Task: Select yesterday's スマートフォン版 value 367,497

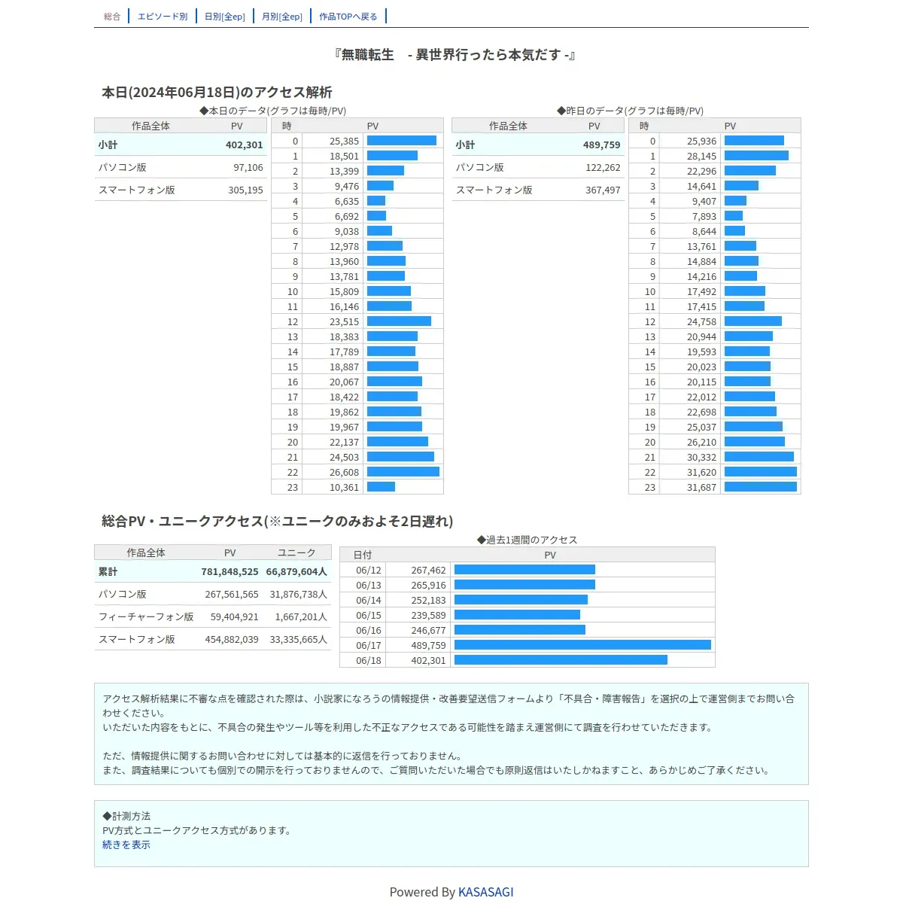Action: click(604, 190)
